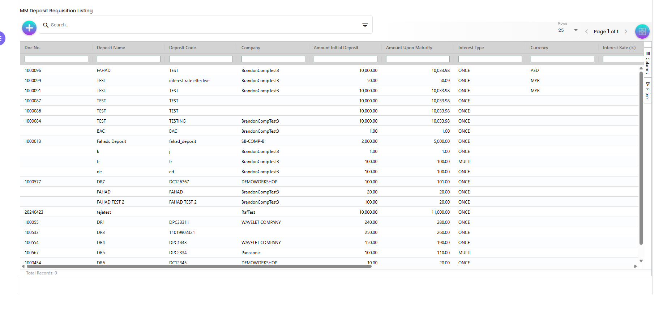The width and height of the screenshot is (663, 324).
Task: Open the Rows per page dropdown
Action: [x=568, y=30]
